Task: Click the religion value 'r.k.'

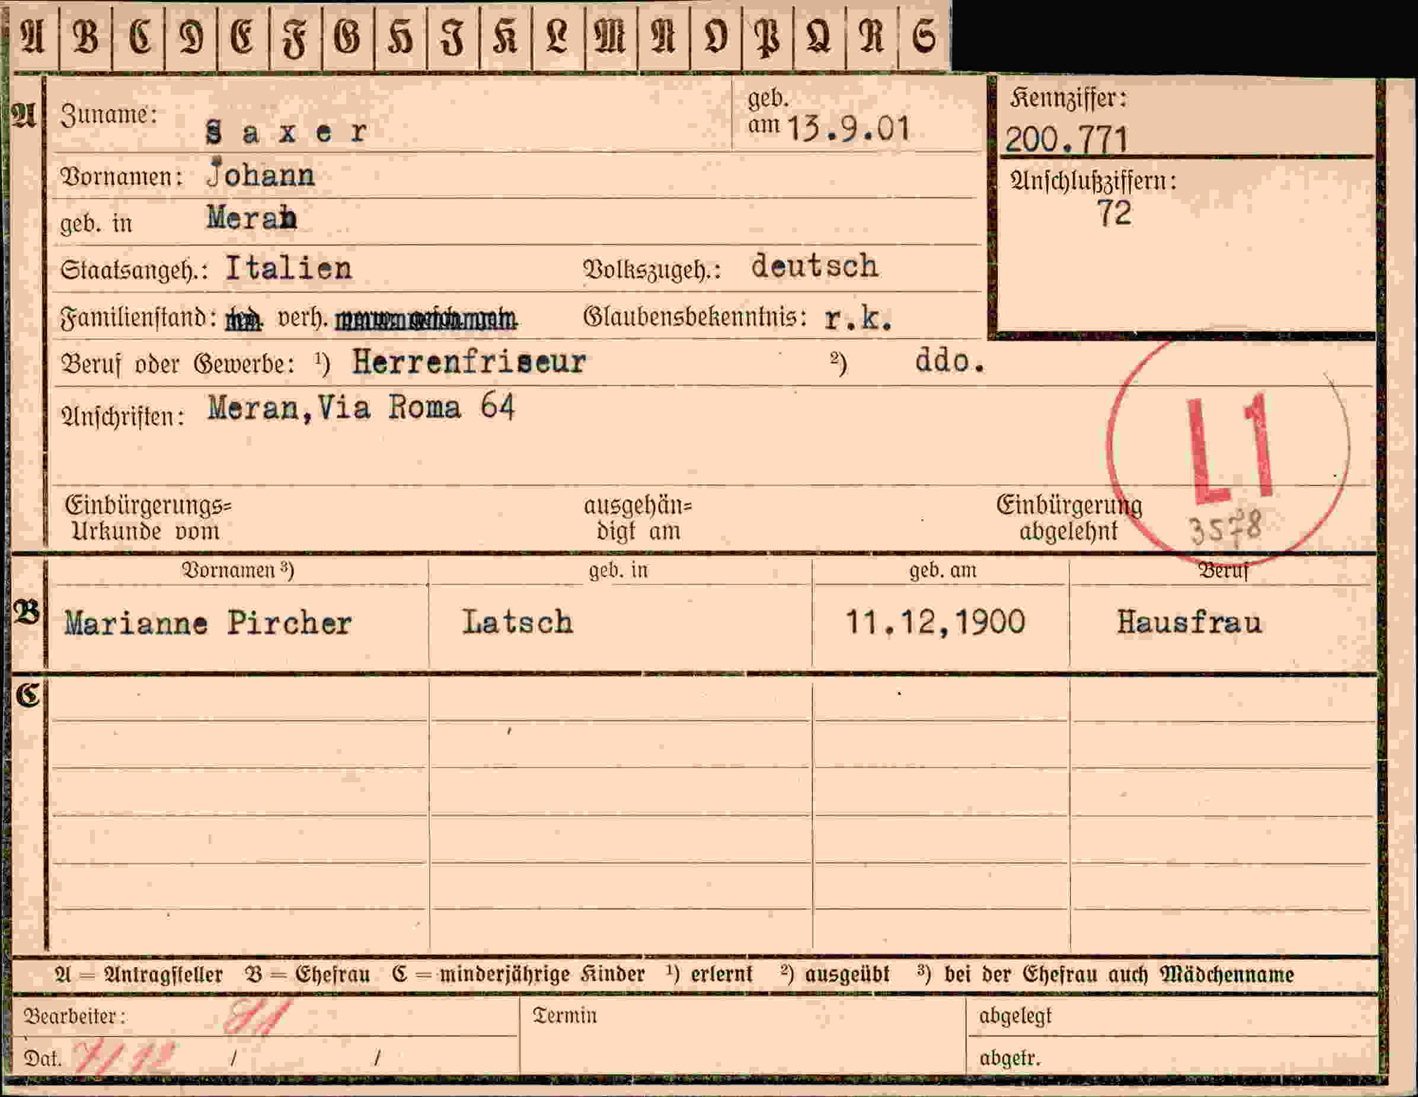Action: click(x=858, y=319)
